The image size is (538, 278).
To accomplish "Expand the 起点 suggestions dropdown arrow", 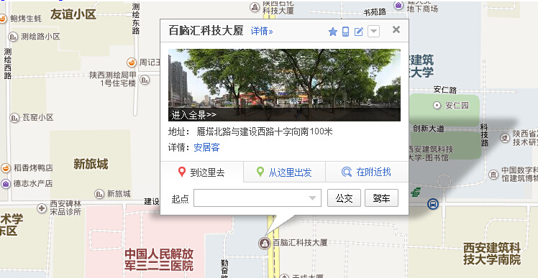I will [x=312, y=198].
